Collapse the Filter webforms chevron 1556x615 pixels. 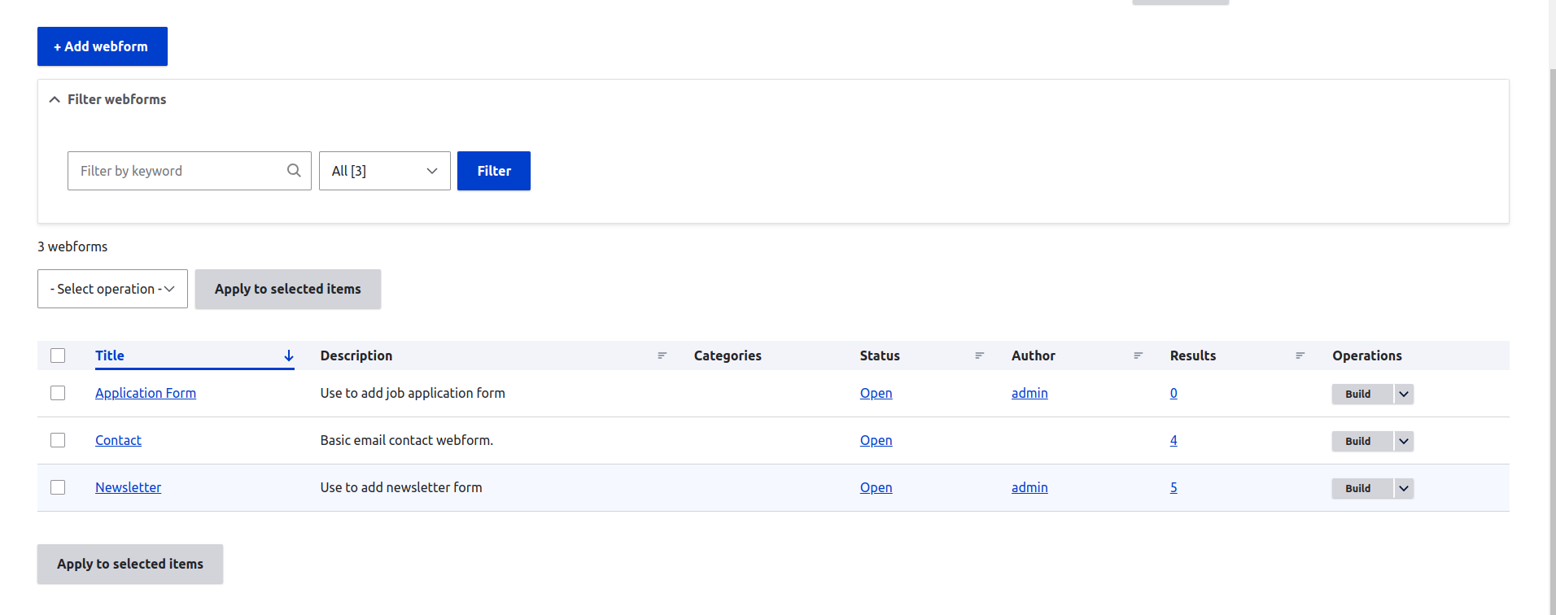point(55,99)
